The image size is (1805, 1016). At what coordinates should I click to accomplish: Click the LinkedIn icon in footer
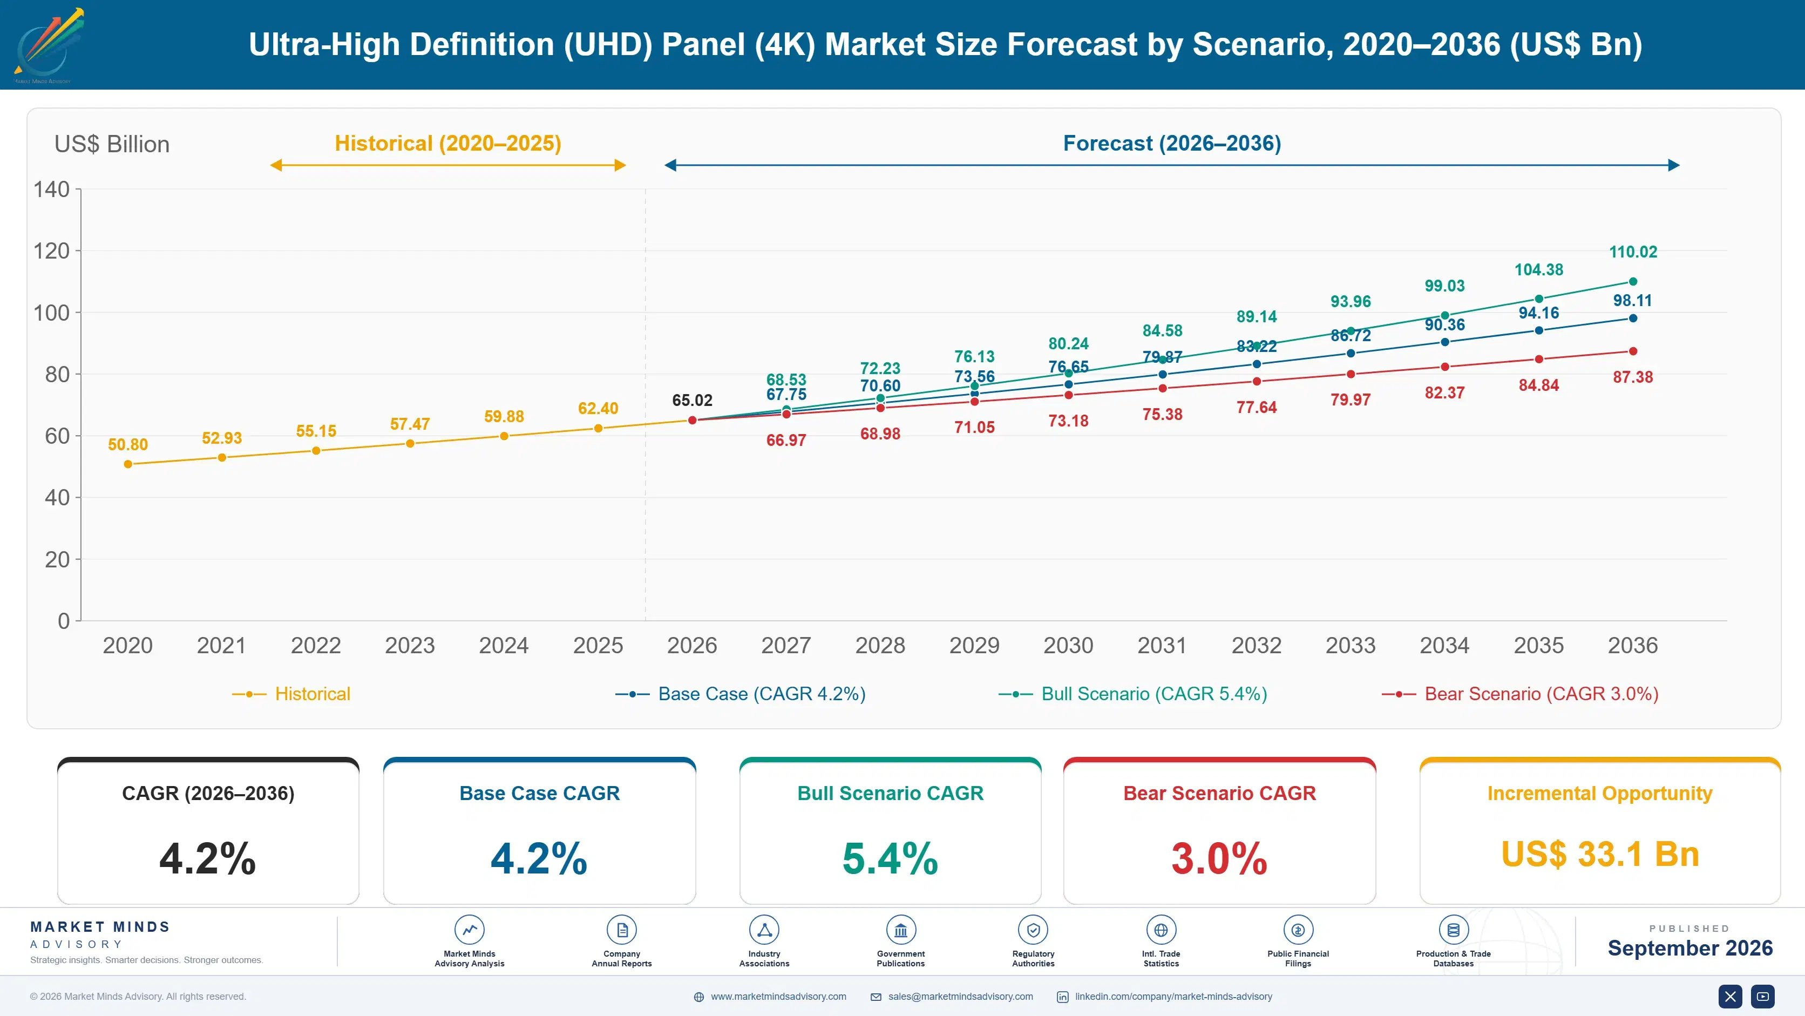tap(1062, 997)
